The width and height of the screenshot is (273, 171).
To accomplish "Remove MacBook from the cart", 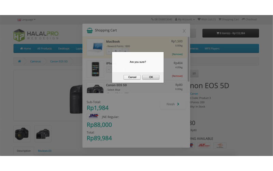I will 177,54.
